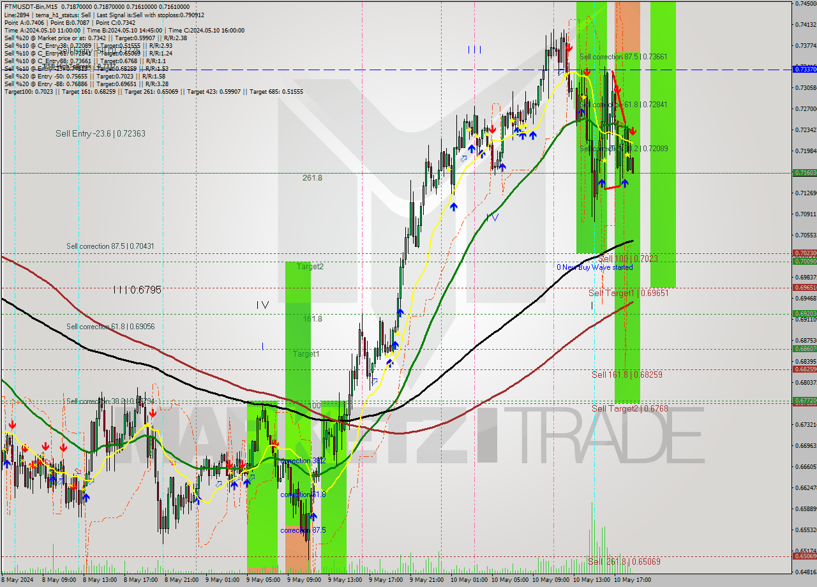Viewport: 817px width, 587px height.
Task: Click the red 0.68259 price tag
Action: pyautogui.click(x=804, y=369)
